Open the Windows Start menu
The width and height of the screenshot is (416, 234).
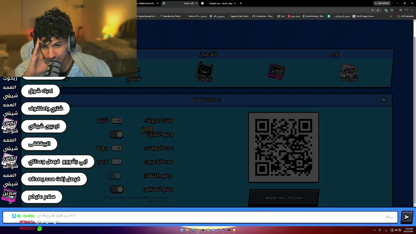(182, 230)
